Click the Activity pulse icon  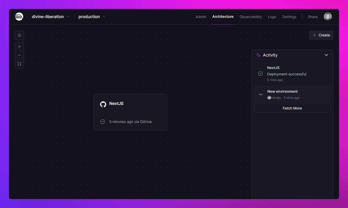258,55
